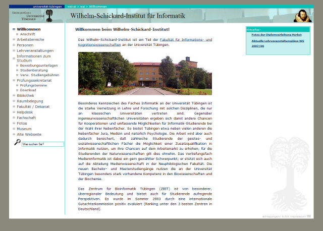Click the bullet icon beside Prüfungstermine
The width and height of the screenshot is (323, 231).
click(x=17, y=85)
